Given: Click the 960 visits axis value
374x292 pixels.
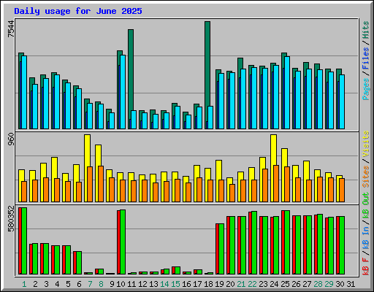Looking at the screenshot, I should point(11,139).
